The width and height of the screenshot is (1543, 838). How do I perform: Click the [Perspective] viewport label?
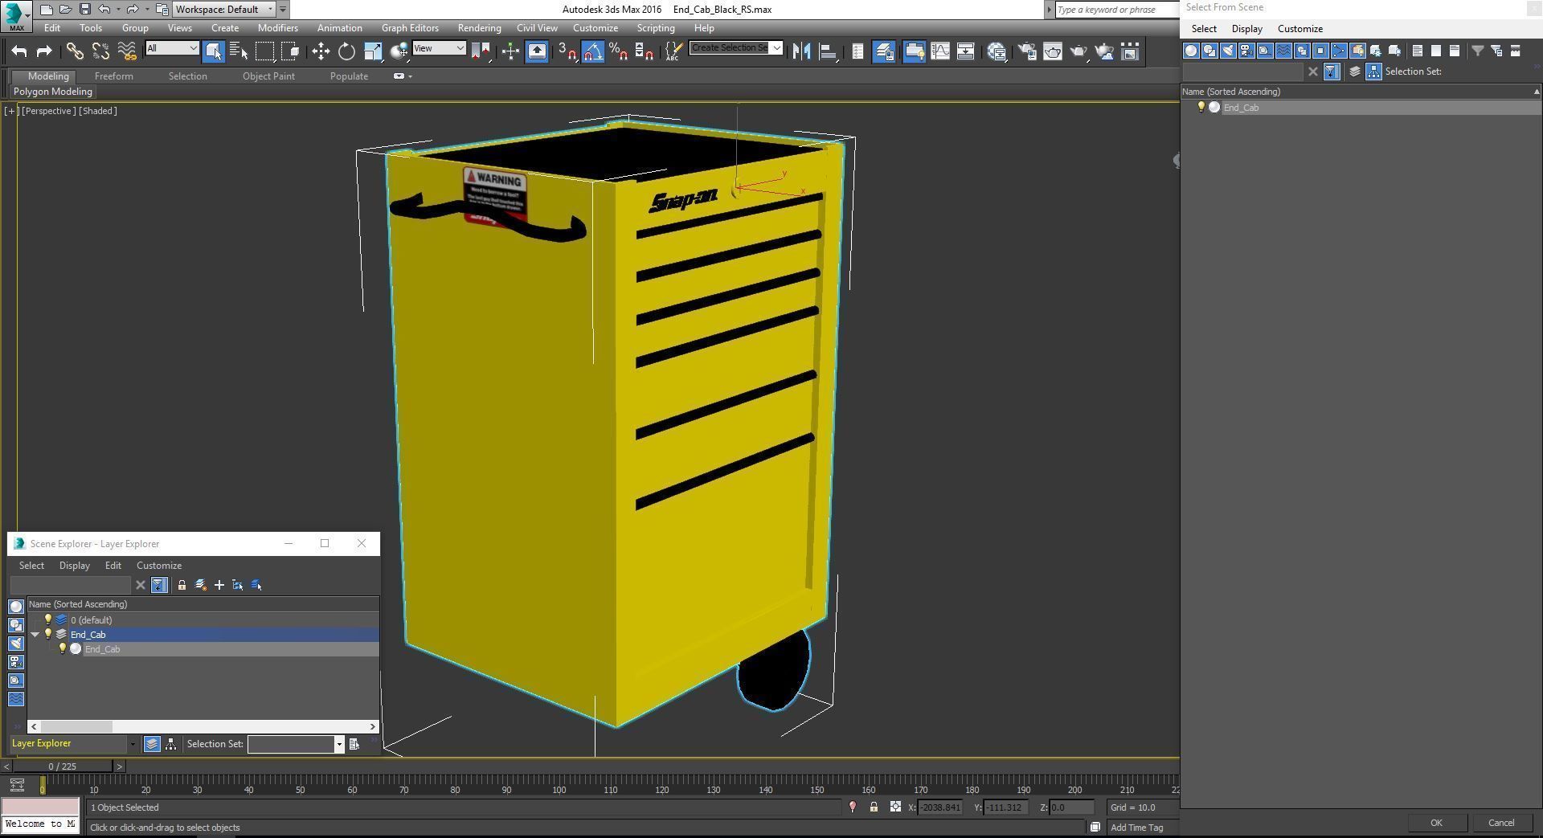[x=48, y=111]
